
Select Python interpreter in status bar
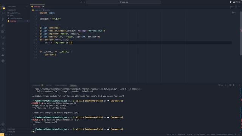(x=220, y=134)
